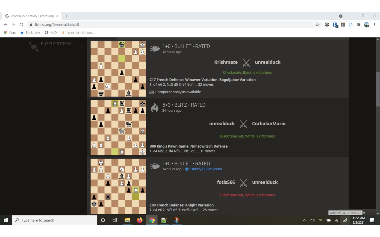This screenshot has height=237, width=380.
Task: Click the 5+3 • BLITZ • RATED heading
Action: click(184, 105)
